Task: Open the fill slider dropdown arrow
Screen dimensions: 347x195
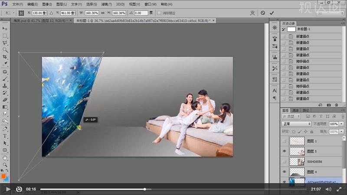Action: [341, 132]
